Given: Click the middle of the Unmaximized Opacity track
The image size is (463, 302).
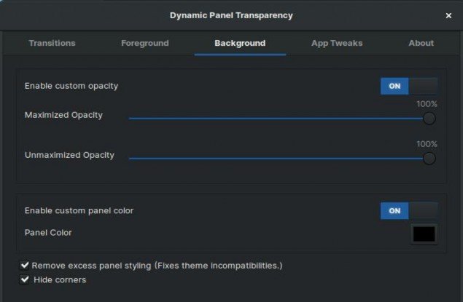Looking at the screenshot, I should pos(279,158).
